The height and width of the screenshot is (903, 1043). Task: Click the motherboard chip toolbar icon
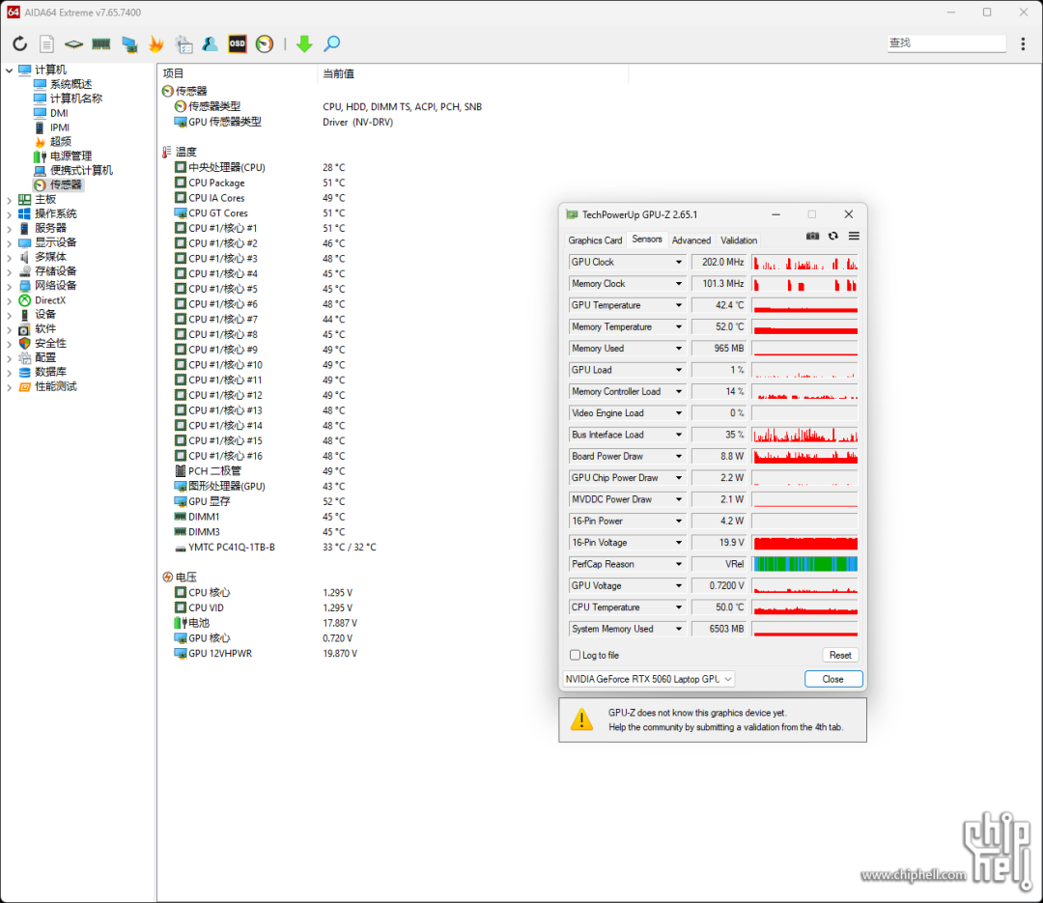point(73,43)
